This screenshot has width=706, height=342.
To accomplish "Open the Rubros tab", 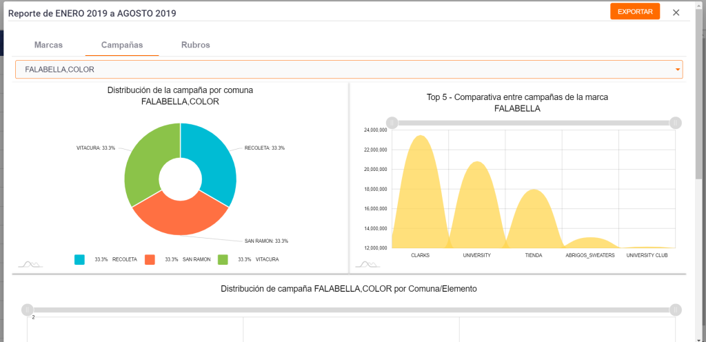I will (x=195, y=45).
